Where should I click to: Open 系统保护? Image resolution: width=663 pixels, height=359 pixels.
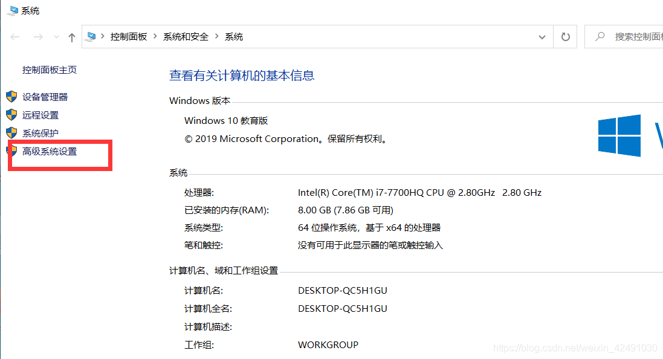click(x=40, y=133)
